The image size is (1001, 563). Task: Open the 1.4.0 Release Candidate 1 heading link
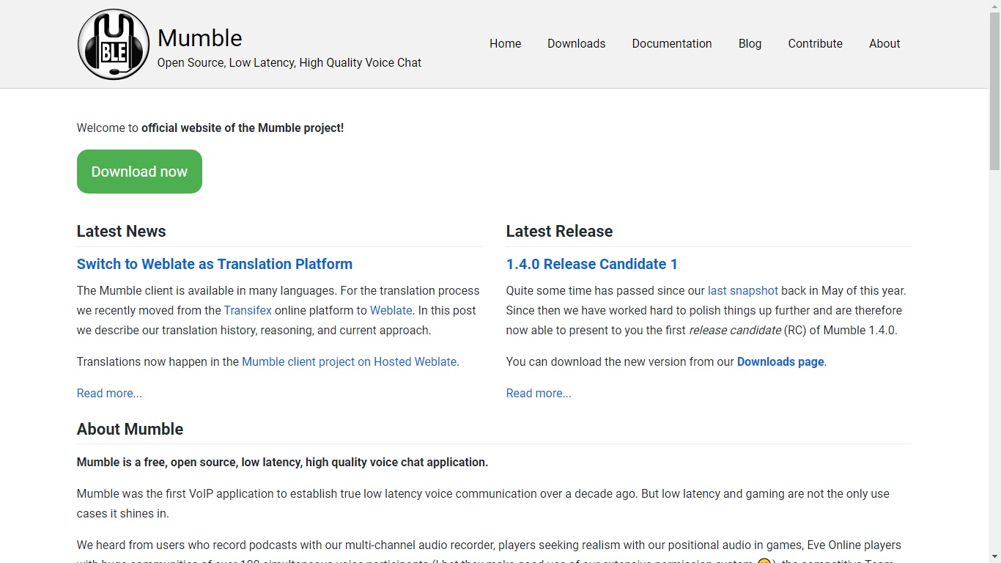592,264
